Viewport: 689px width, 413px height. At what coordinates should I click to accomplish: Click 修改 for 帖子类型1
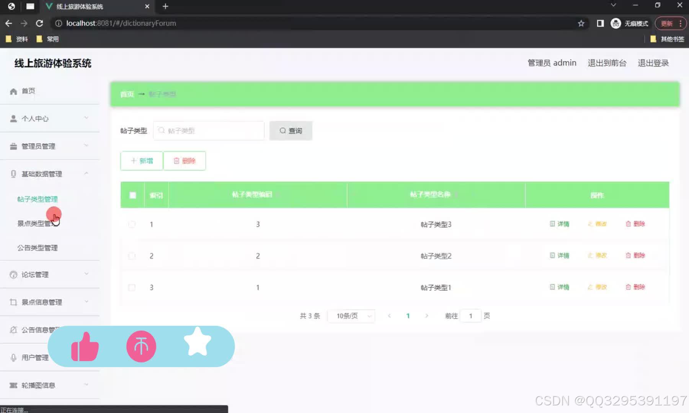tap(598, 287)
